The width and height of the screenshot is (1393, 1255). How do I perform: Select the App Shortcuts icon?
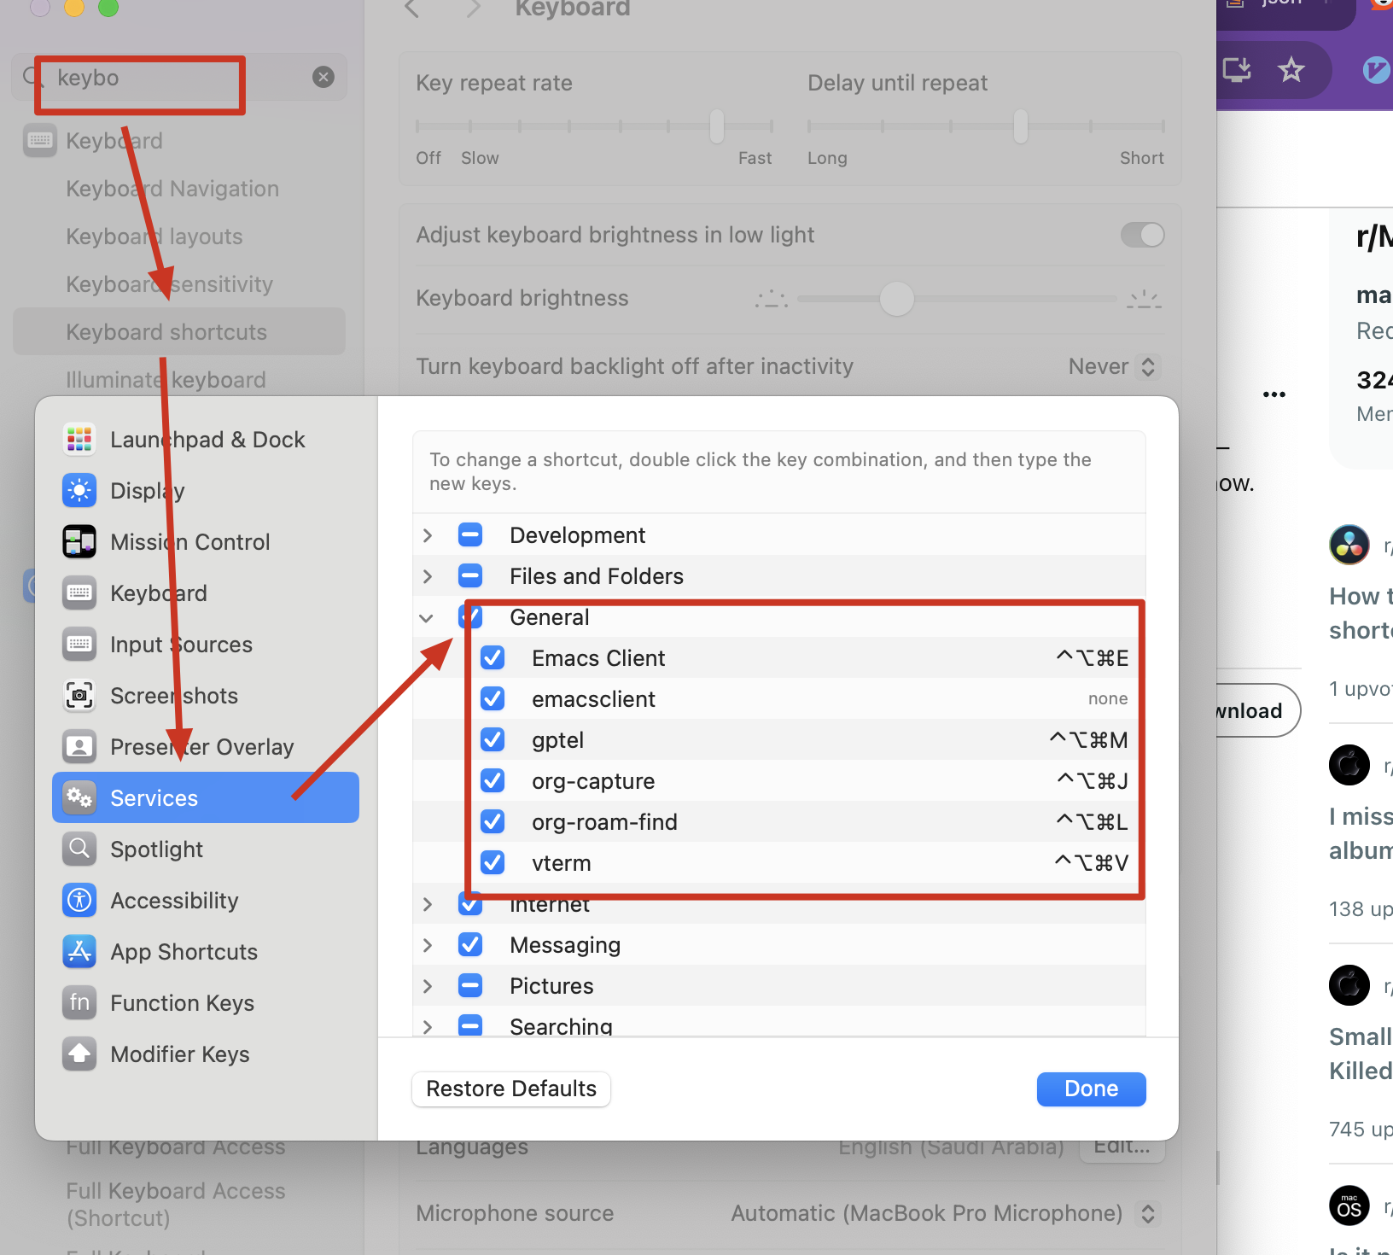(79, 951)
